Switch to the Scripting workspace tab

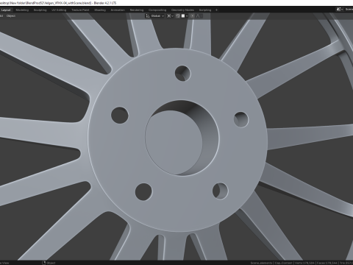[x=205, y=10]
